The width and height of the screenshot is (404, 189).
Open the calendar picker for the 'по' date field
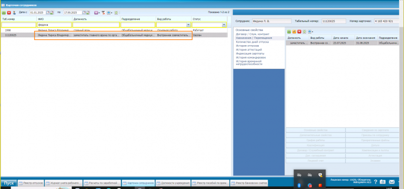click(84, 13)
